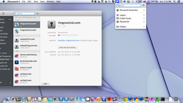183x103 pixels.
Task: Open Spotlight search magnifier in menu bar
Action: [174, 1]
